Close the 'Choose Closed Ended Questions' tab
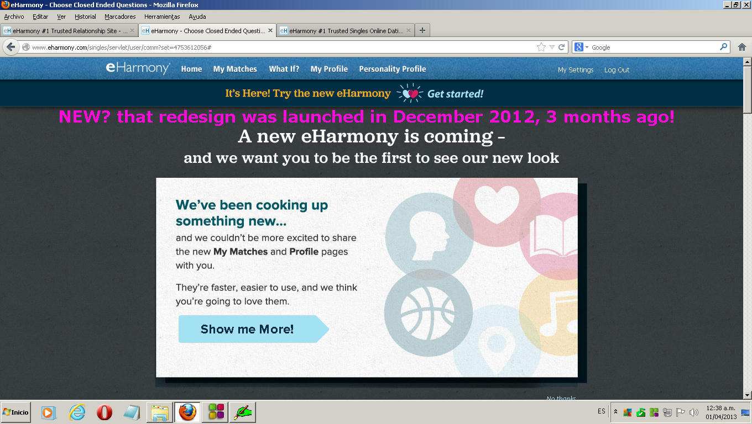 [270, 31]
